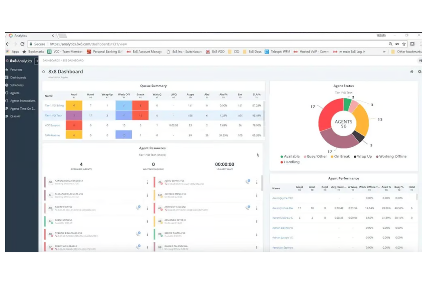The width and height of the screenshot is (427, 284).
Task: Click the home icon on the dashboard header
Action: [x=412, y=72]
